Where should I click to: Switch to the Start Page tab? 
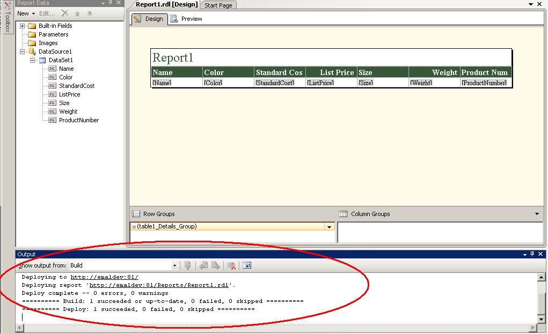[218, 5]
